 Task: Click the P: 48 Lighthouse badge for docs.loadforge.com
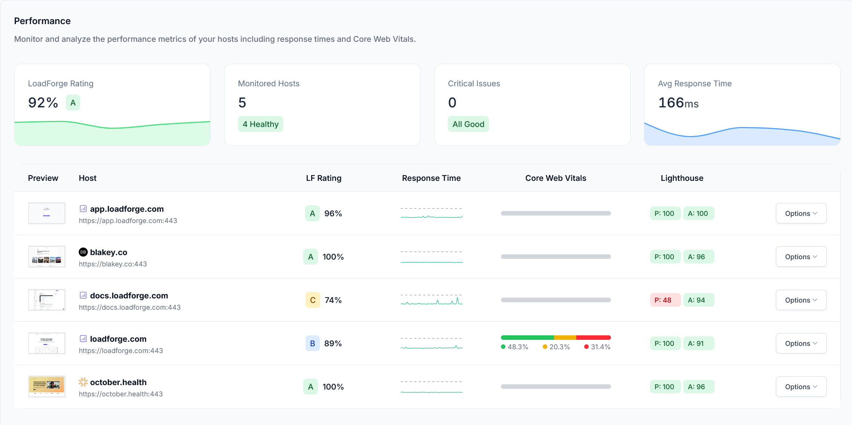[665, 300]
